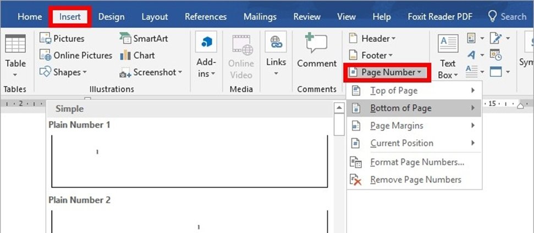534x233 pixels.
Task: Choose Remove Page Numbers
Action: [414, 180]
